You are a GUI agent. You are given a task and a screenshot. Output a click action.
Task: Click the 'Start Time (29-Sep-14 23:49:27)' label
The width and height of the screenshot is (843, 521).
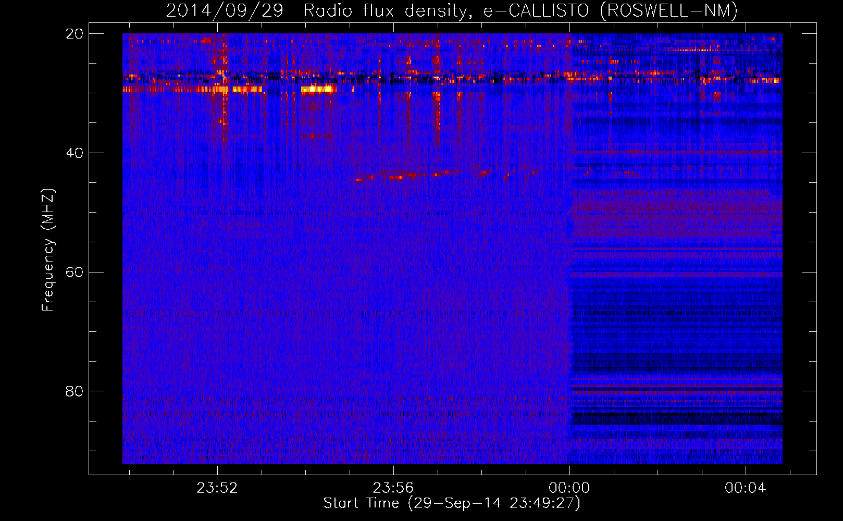point(452,503)
